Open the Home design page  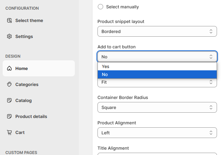tap(39, 68)
